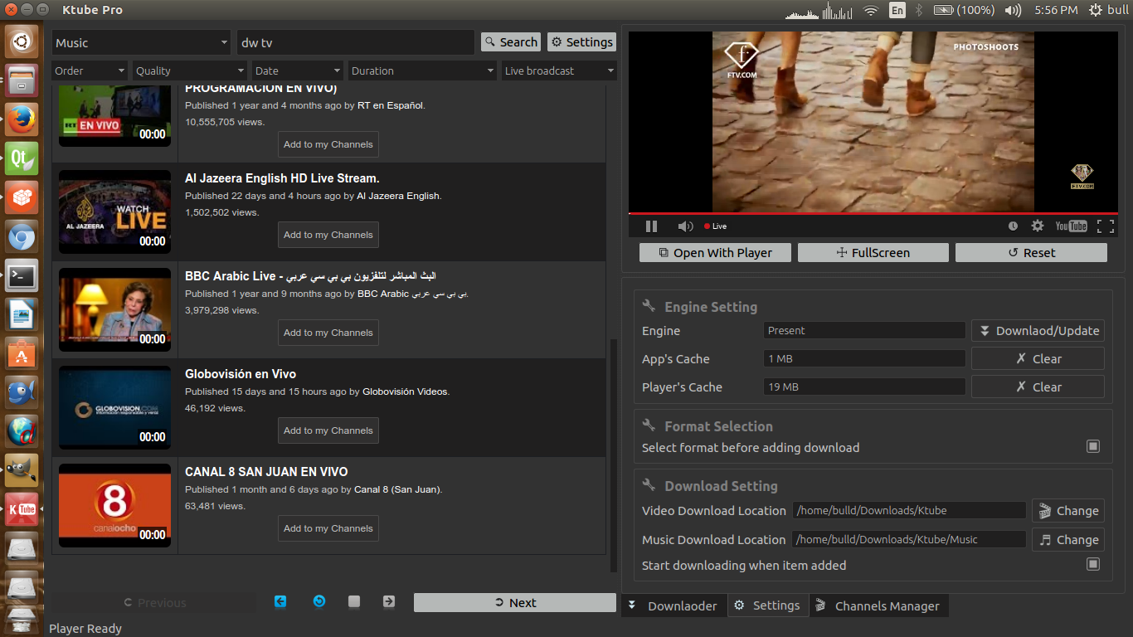Open the Canal 8 canalocho thumbnail

click(114, 505)
